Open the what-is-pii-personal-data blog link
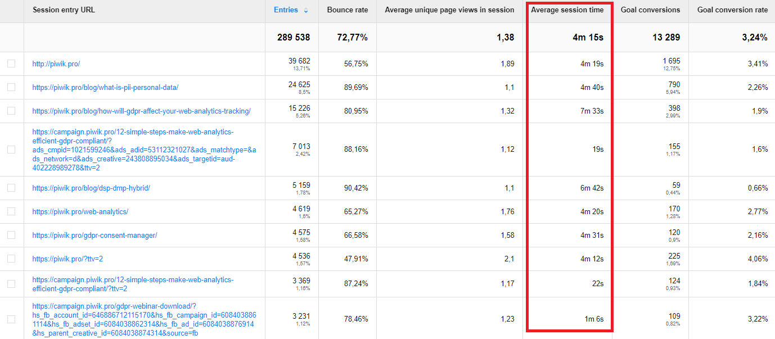Viewport: 775px width, 339px height. 105,88
